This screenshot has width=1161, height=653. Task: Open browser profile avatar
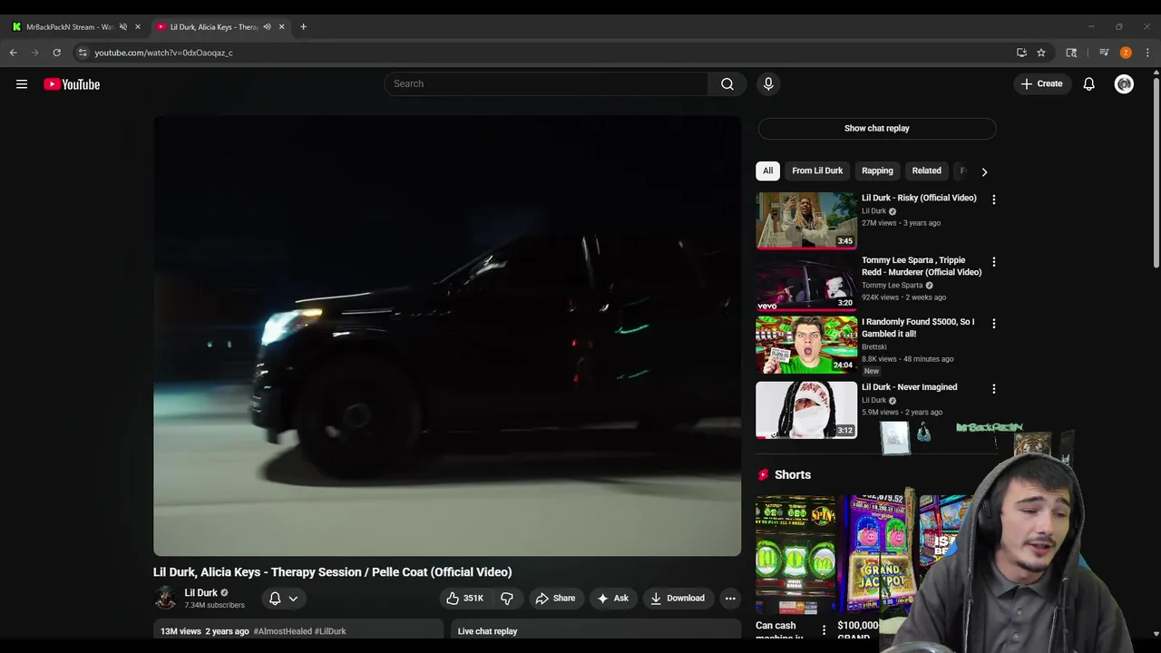pos(1126,53)
